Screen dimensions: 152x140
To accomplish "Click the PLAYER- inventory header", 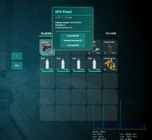I will (x=47, y=34).
